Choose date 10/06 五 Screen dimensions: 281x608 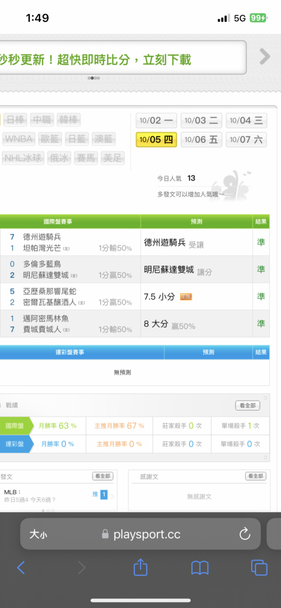coord(201,140)
